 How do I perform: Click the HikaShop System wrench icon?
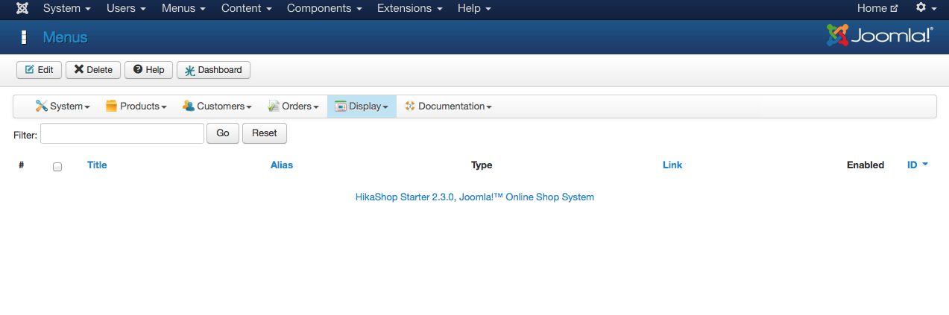(42, 106)
